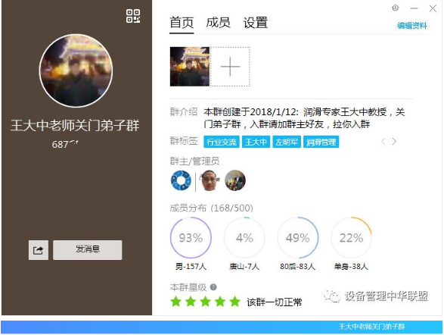Screen dimensions: 444x335
Task: Minimize the group profile window
Action: click(x=414, y=8)
